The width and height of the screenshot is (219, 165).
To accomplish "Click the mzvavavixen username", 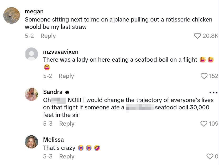I will (61, 52).
